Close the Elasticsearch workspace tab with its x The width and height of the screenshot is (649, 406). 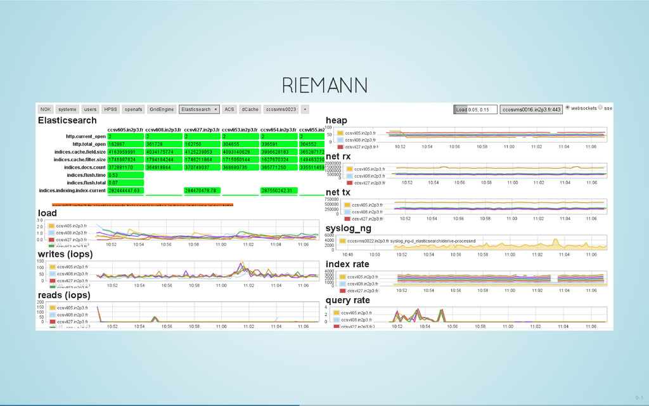click(x=215, y=109)
